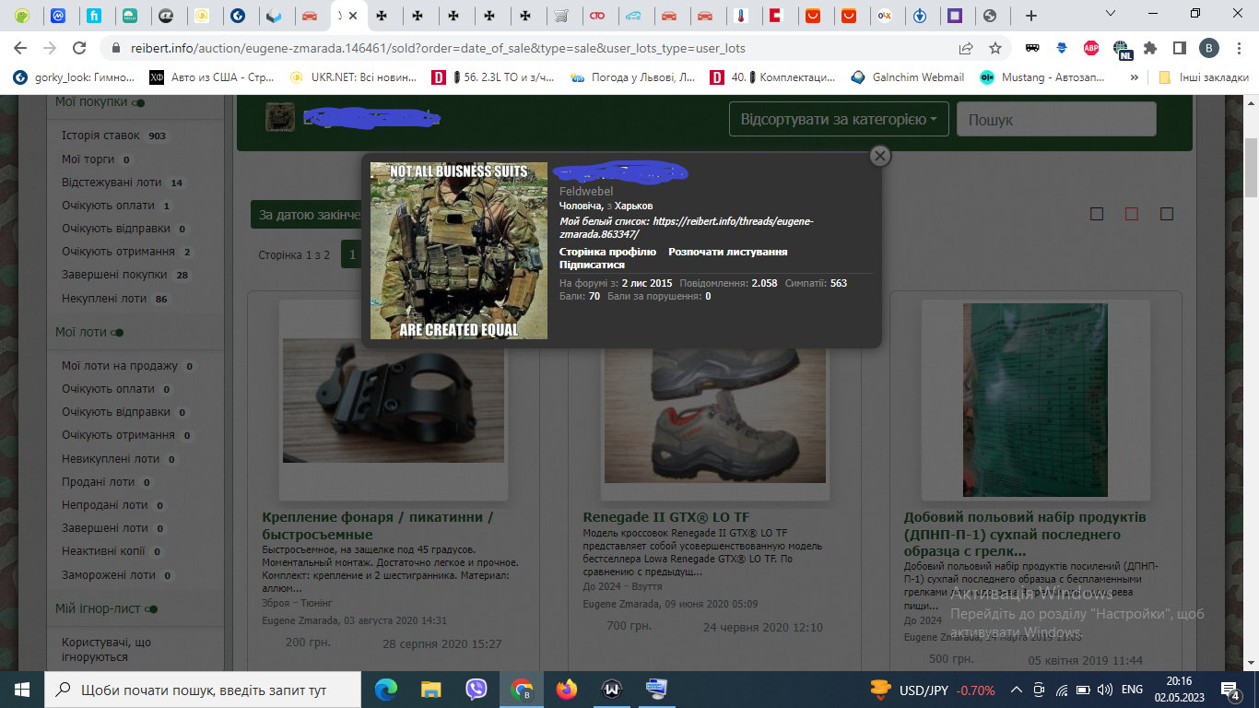Click the share page icon in address bar

click(x=966, y=48)
